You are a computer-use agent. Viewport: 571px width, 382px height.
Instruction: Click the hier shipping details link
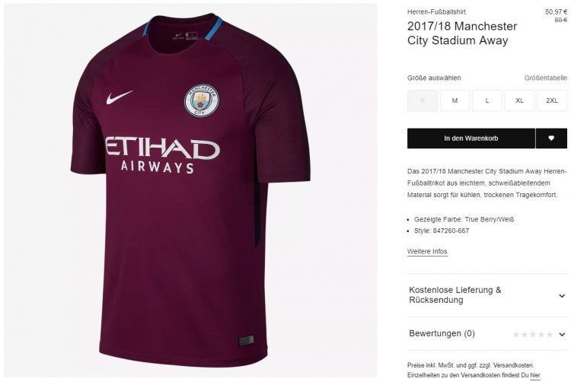tap(535, 375)
